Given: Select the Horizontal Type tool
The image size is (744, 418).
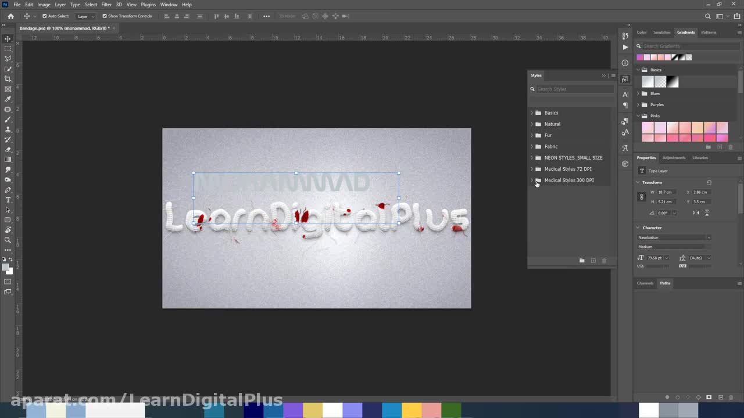Looking at the screenshot, I should [8, 200].
